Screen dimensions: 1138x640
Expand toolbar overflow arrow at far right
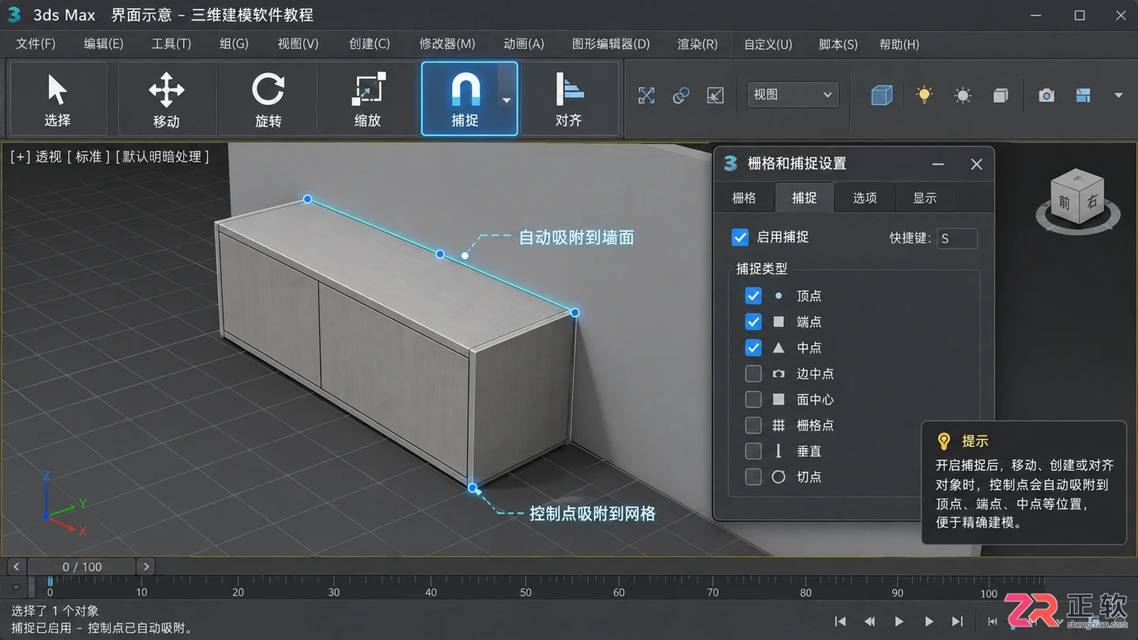click(x=1118, y=96)
